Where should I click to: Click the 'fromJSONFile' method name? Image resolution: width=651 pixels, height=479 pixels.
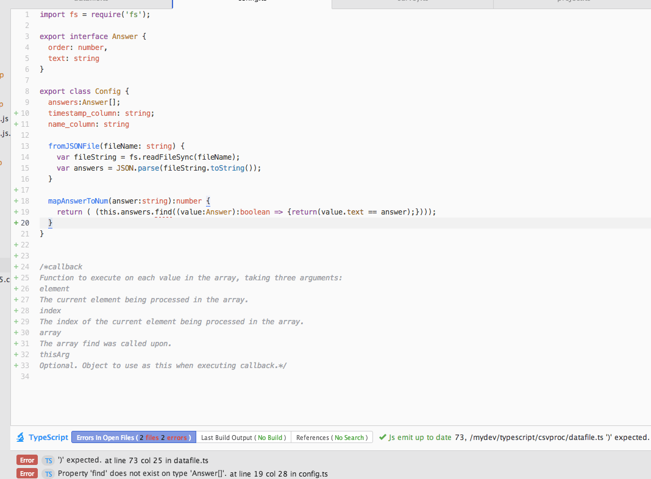pos(74,146)
